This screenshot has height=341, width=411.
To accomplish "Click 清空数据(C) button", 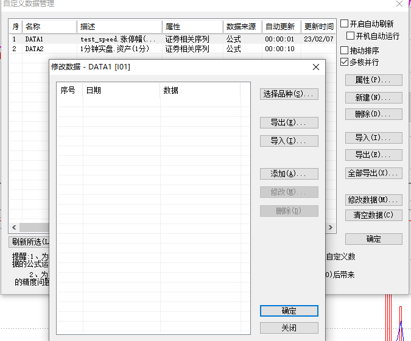I will pos(373,215).
